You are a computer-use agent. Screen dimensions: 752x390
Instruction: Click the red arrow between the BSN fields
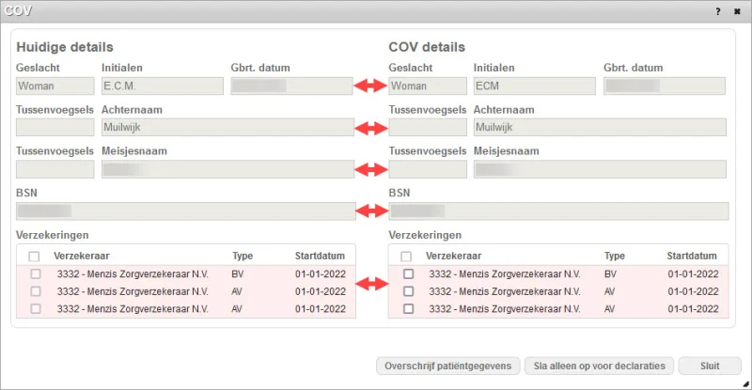point(371,211)
